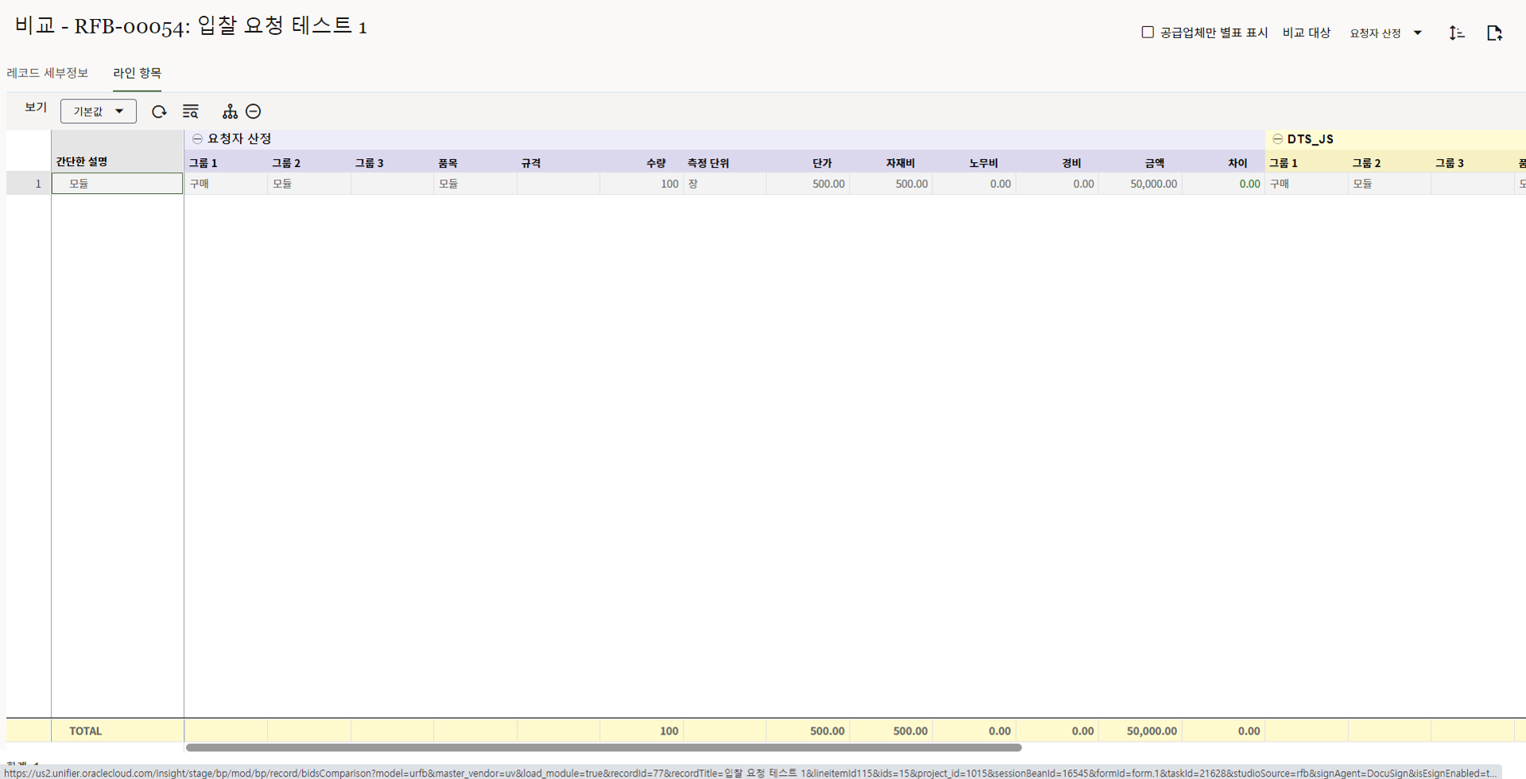Select the 라인 항목 tab
The height and width of the screenshot is (779, 1526).
coord(137,73)
